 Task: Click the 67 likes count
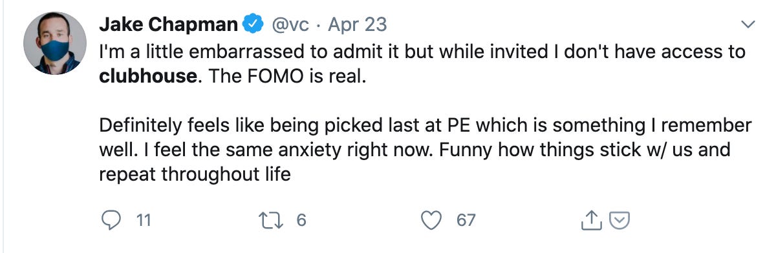tap(466, 221)
